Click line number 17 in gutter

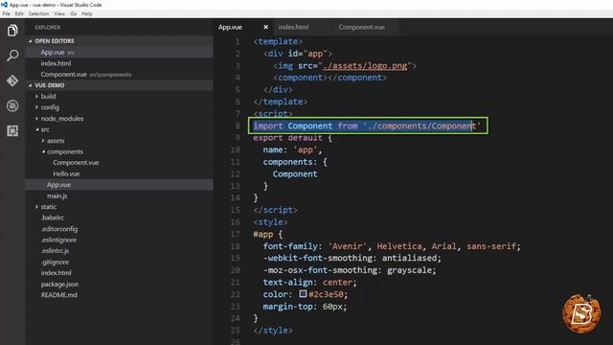point(235,234)
